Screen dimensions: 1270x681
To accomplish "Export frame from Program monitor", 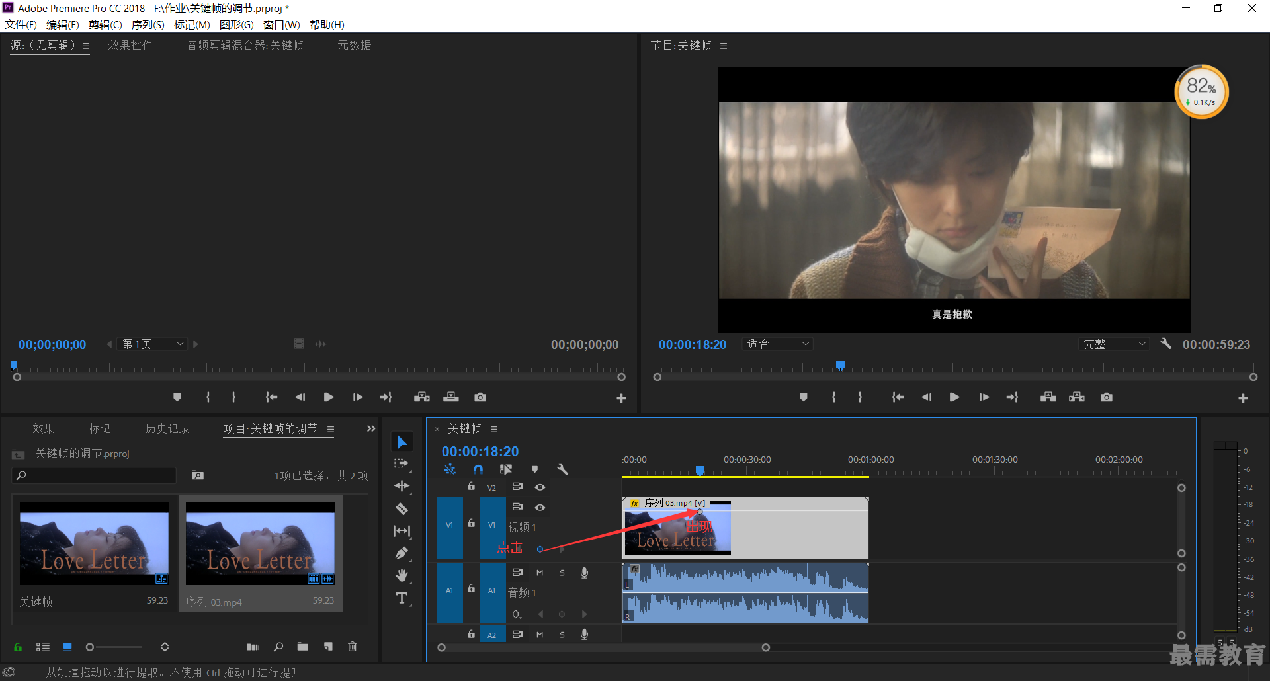I will 1107,397.
